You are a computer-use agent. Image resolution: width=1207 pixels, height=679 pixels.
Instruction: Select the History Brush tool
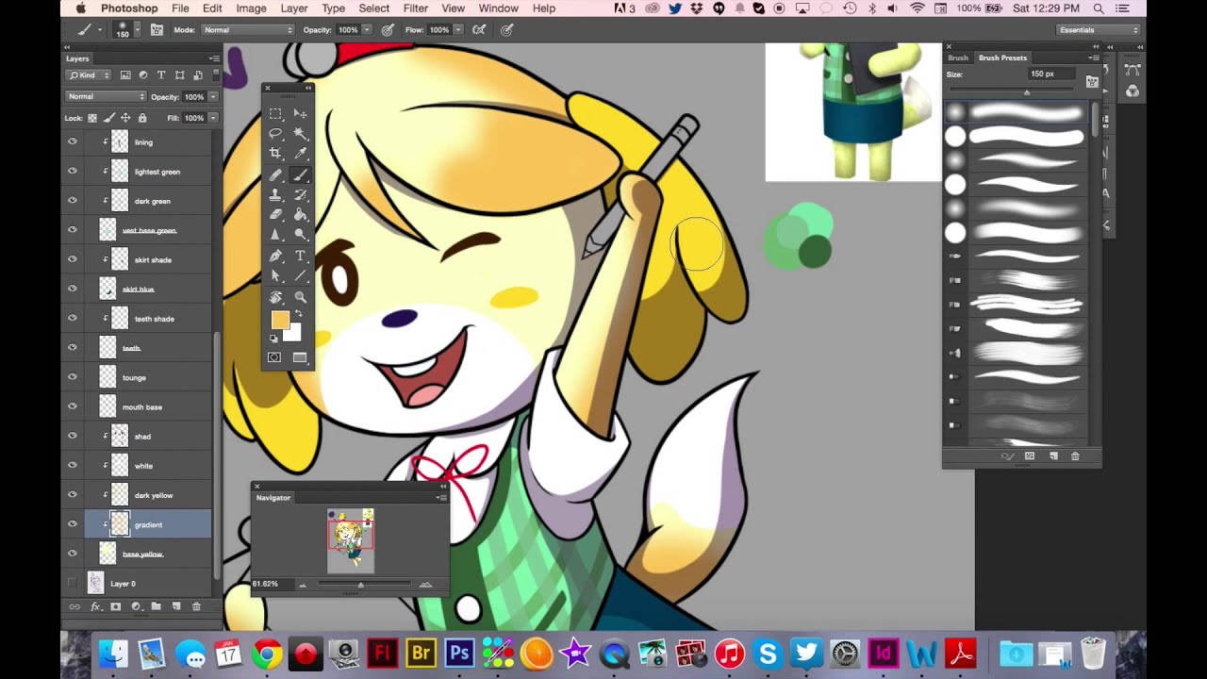(300, 194)
